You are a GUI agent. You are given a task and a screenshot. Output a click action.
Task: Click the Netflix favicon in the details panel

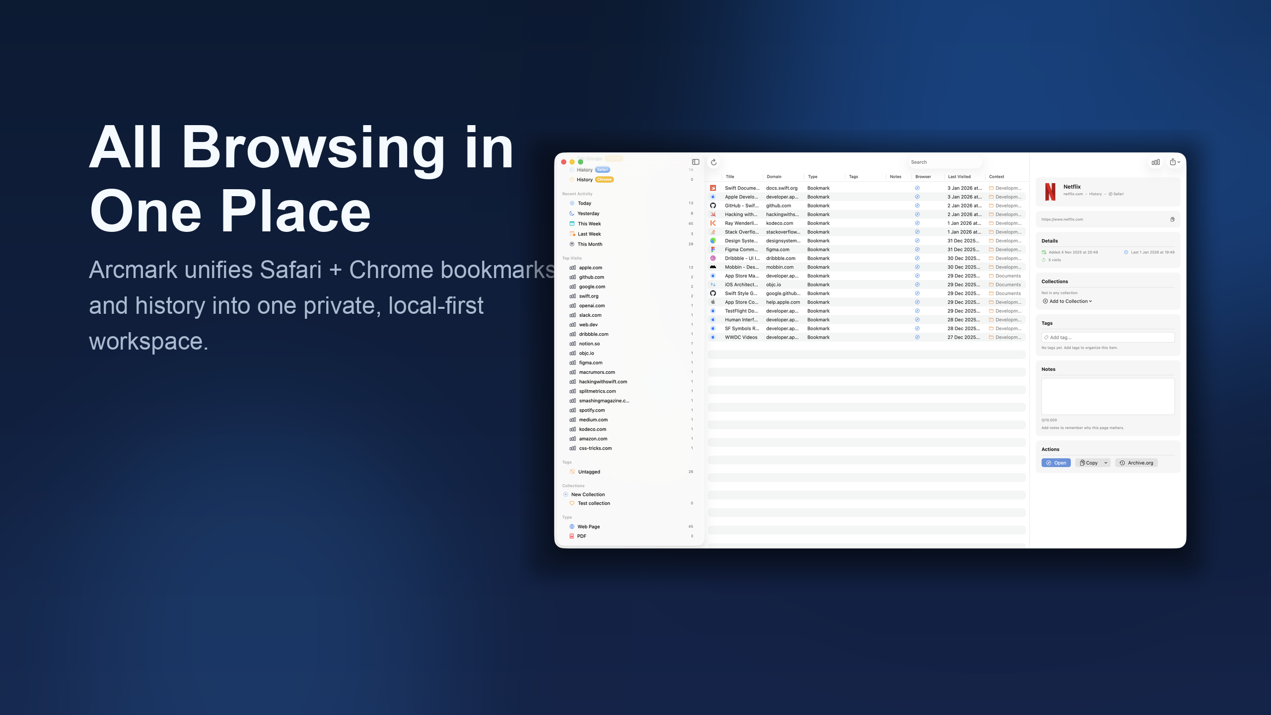tap(1050, 191)
